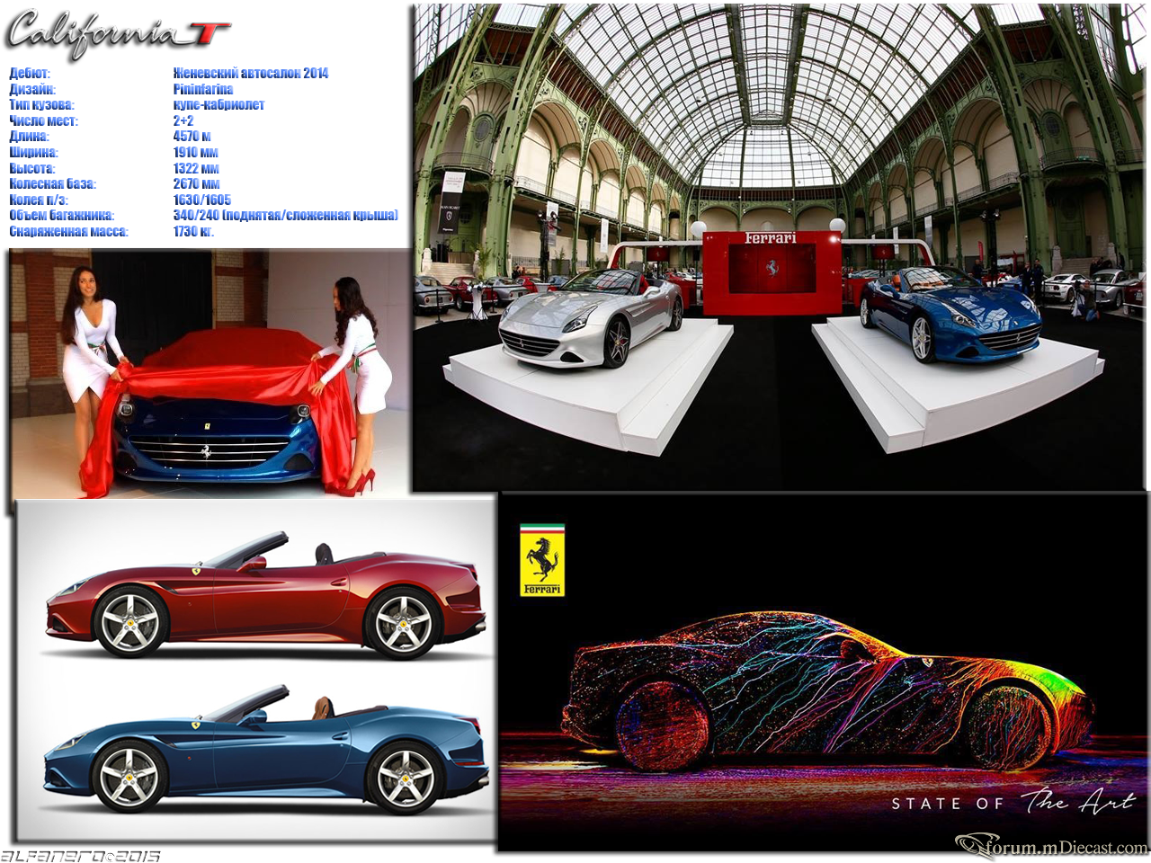Click the '340/240 (поднятая/сложенная крыша)' value
The height and width of the screenshot is (863, 1151).
[286, 216]
